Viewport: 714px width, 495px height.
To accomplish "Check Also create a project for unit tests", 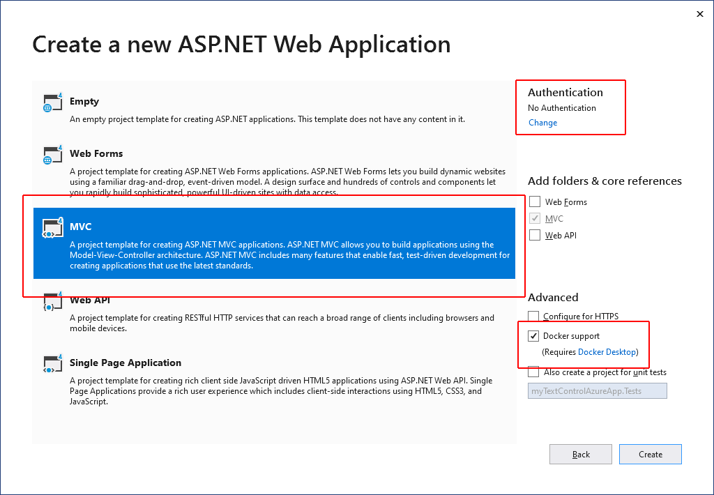I will (x=533, y=372).
